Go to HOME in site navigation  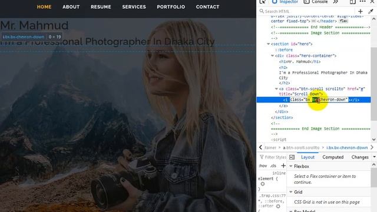[44, 7]
